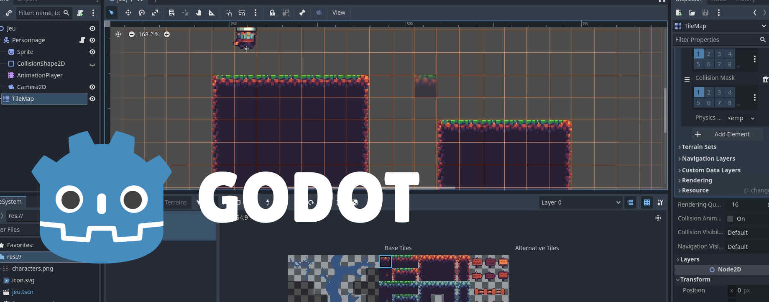The image size is (769, 302).
Task: Click the lock selected node icon
Action: point(272,13)
